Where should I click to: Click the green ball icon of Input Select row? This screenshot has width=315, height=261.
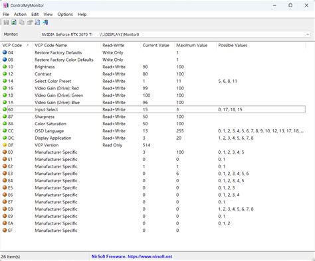point(5,109)
